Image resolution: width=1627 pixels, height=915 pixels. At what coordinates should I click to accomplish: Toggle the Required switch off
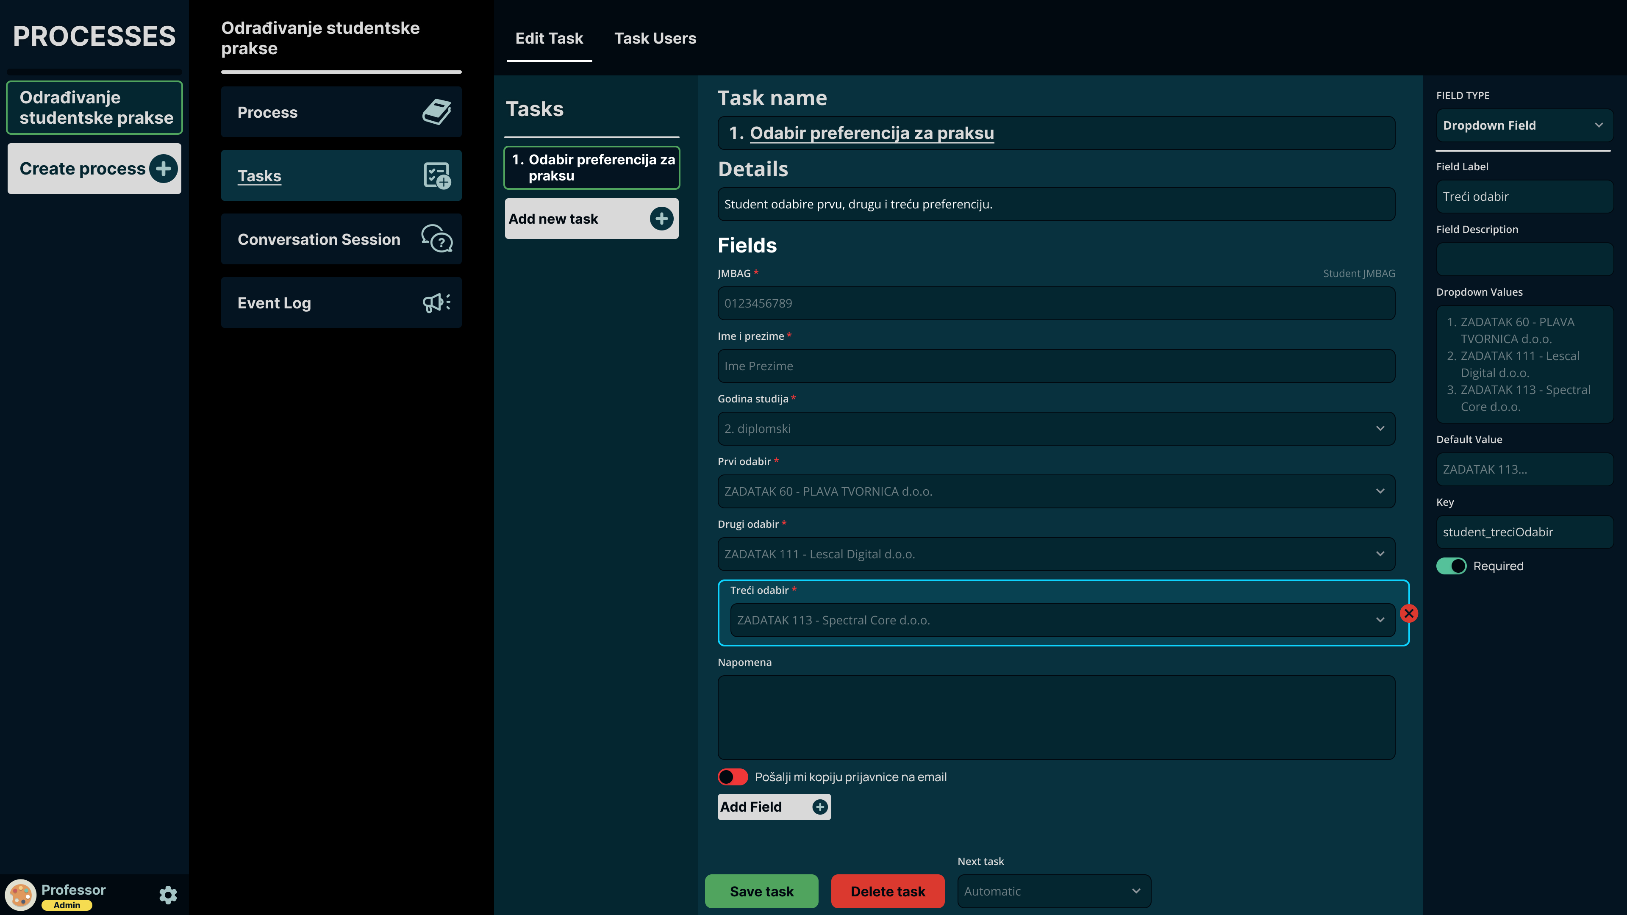[1452, 566]
